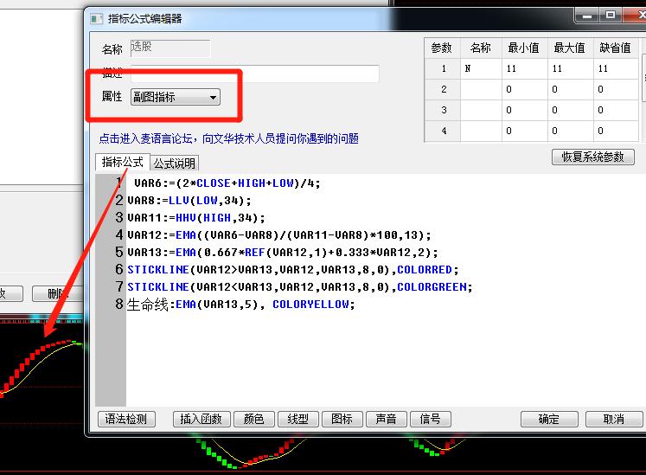Run 语法检测 syntax check
646x475 pixels.
click(126, 419)
